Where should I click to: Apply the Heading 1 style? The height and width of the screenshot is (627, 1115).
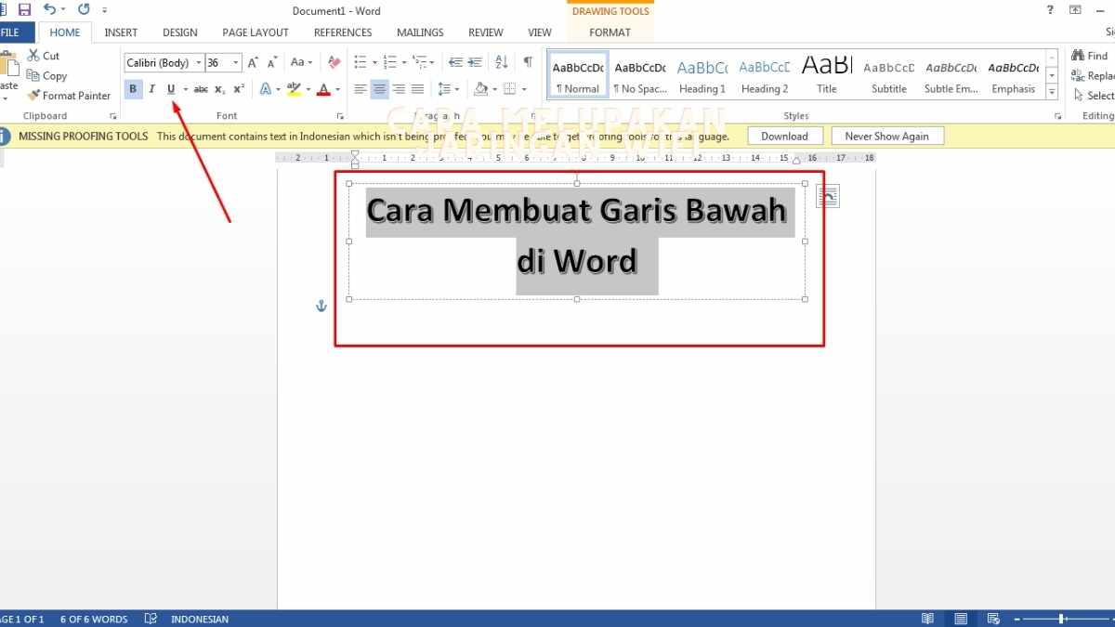pyautogui.click(x=702, y=74)
